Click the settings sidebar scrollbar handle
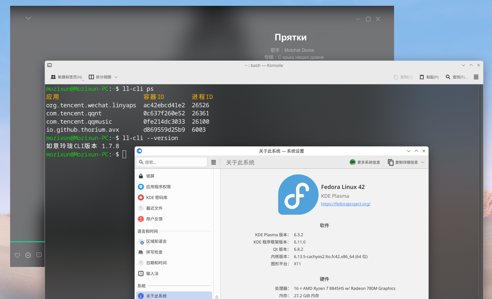 pyautogui.click(x=217, y=297)
